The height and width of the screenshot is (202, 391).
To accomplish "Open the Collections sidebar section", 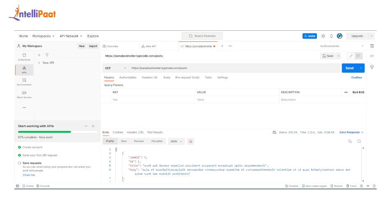I will pos(24,57).
